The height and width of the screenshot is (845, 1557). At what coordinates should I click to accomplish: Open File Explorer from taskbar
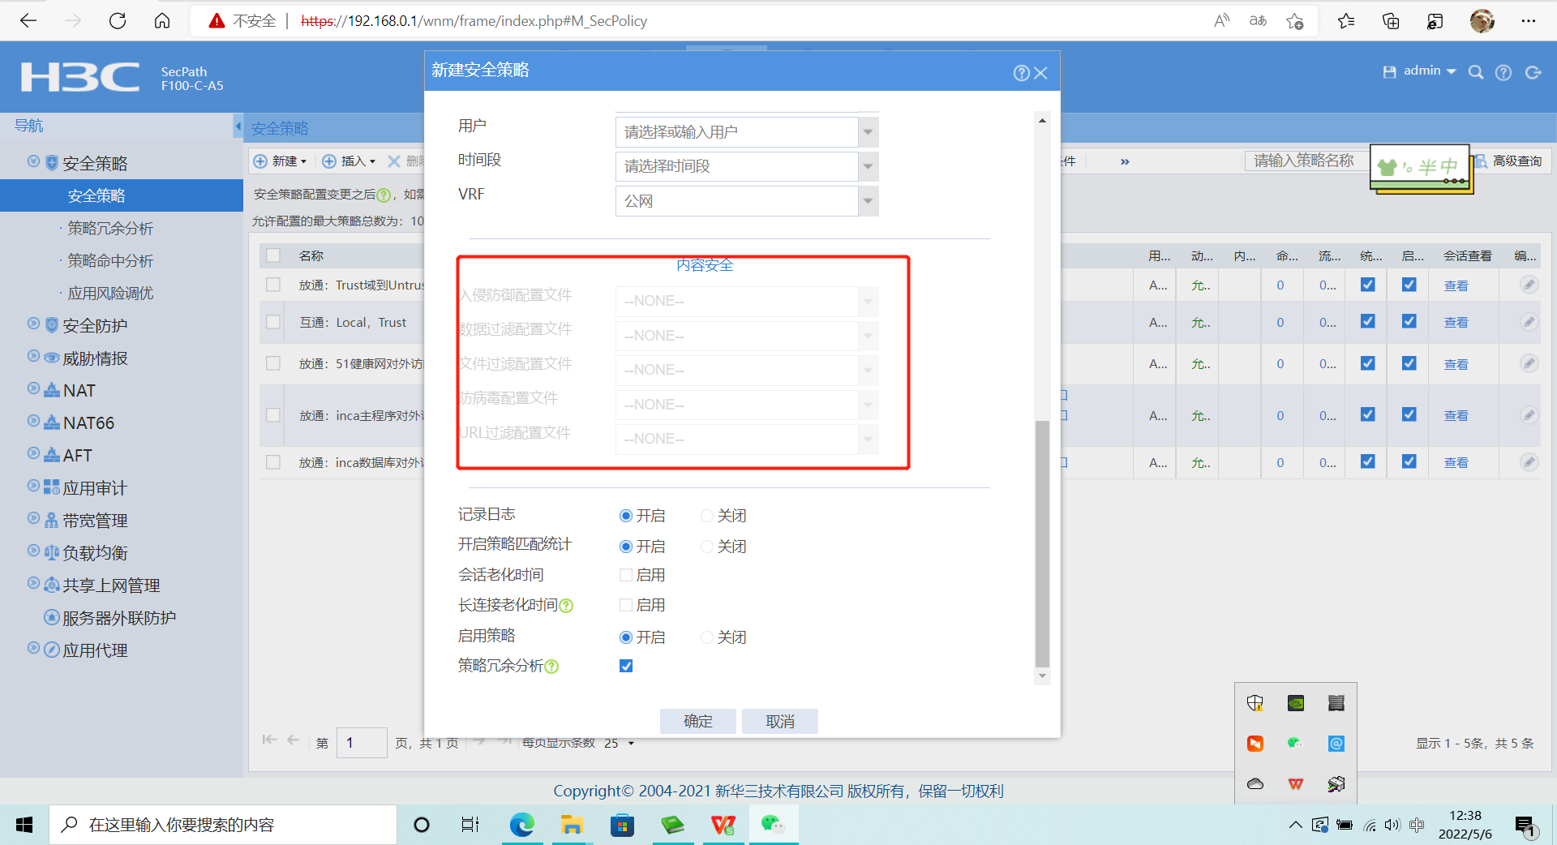[x=573, y=825]
